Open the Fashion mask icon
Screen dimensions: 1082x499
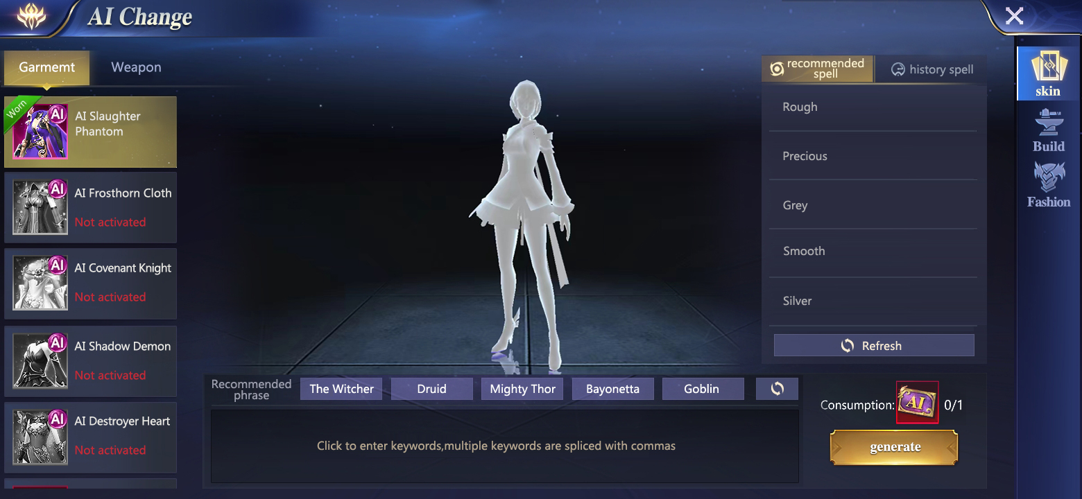(1048, 185)
